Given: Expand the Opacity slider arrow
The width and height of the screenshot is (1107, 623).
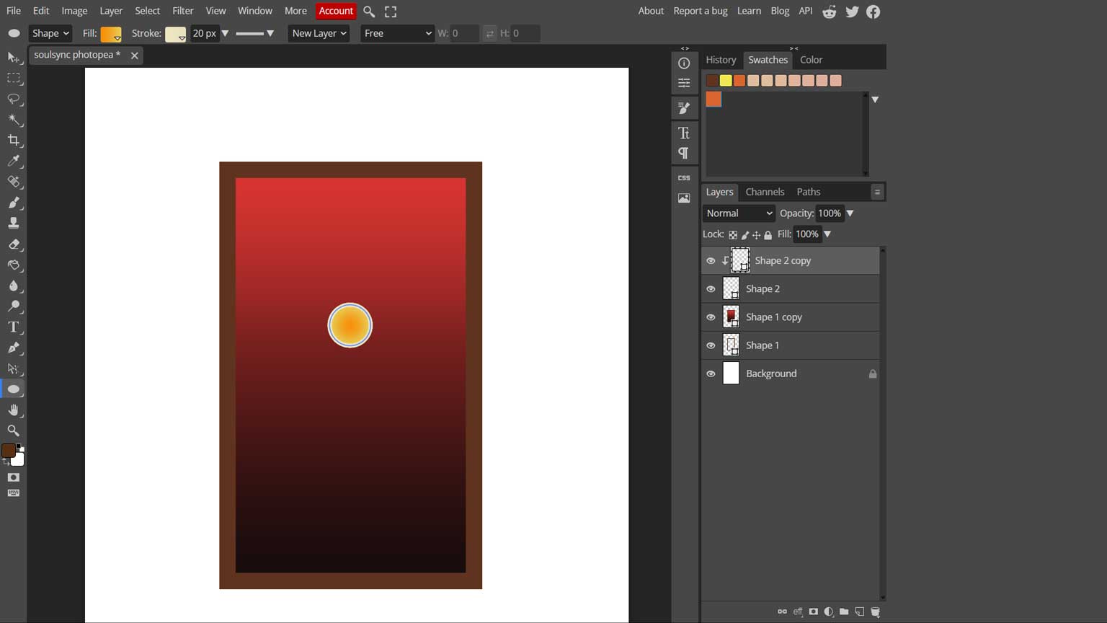Looking at the screenshot, I should click(850, 213).
